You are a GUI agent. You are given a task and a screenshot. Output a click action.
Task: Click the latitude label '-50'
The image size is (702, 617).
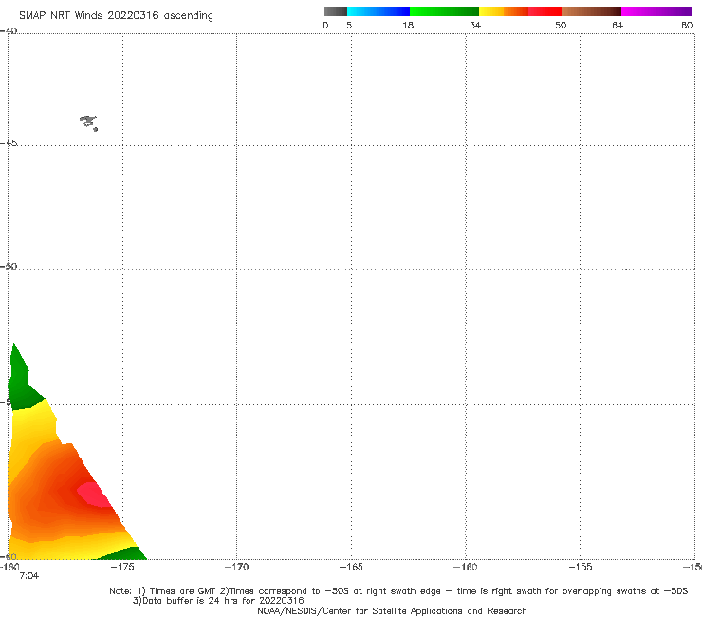(9, 266)
